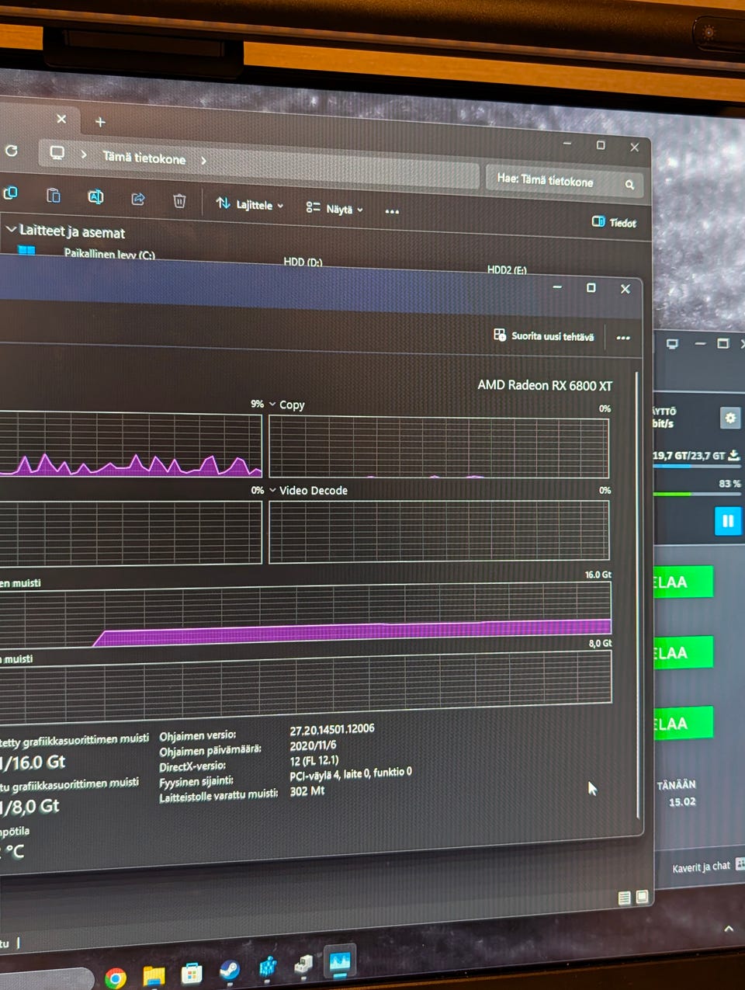Open Steam from the taskbar

[x=229, y=971]
